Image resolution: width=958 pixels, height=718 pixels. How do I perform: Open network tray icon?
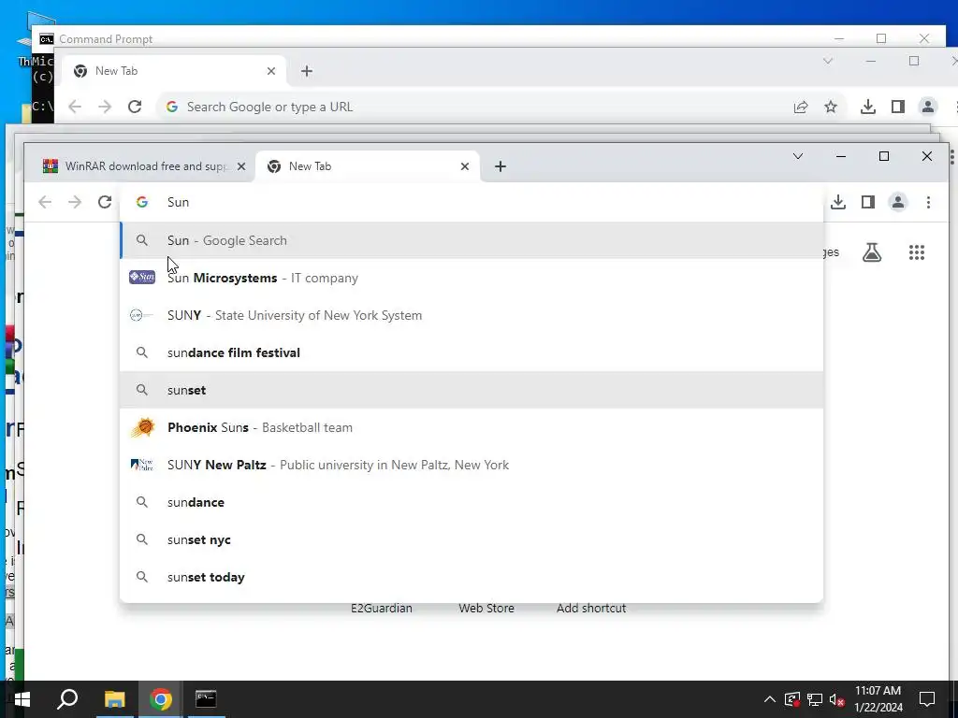(x=815, y=699)
